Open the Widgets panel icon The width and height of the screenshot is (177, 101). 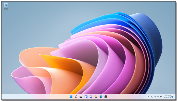86,97
